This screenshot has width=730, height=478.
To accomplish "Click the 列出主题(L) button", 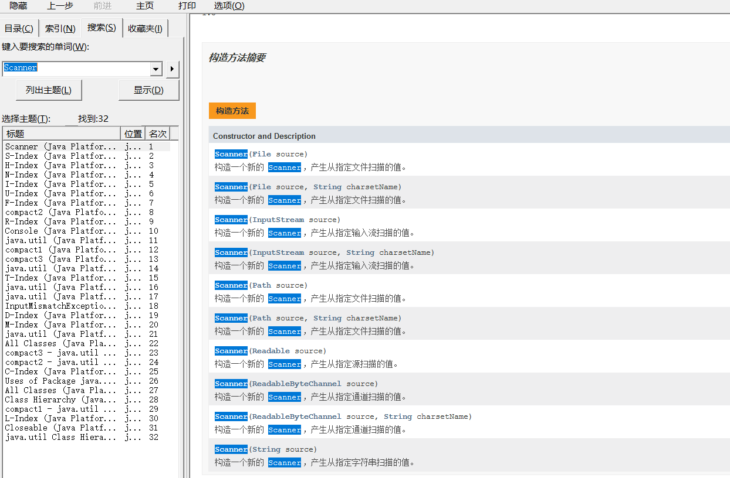I will [49, 90].
